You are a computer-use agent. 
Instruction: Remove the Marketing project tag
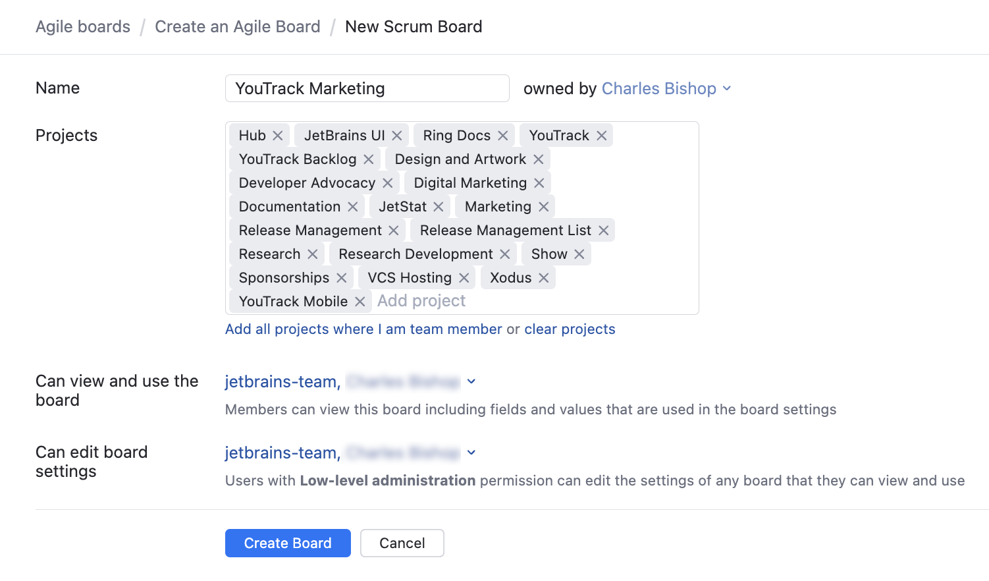(x=544, y=206)
